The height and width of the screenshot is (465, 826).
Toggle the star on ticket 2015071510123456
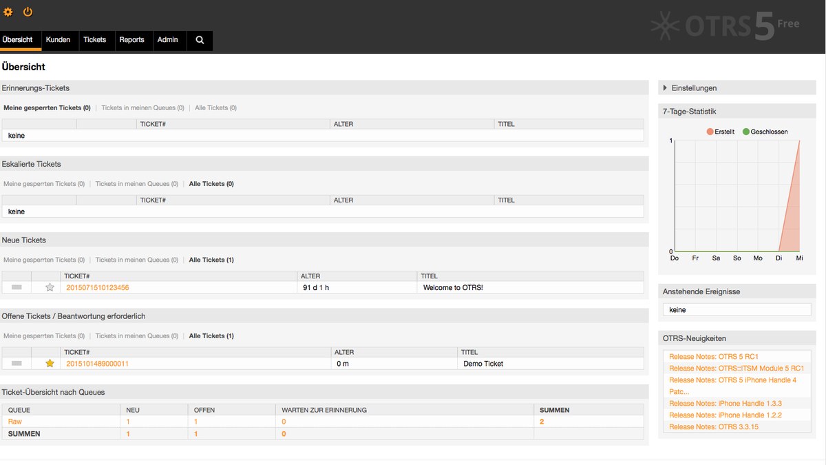tap(50, 287)
